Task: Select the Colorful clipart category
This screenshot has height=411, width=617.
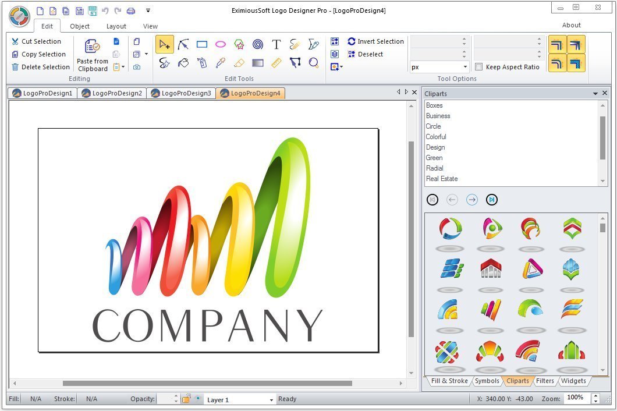Action: click(x=436, y=137)
